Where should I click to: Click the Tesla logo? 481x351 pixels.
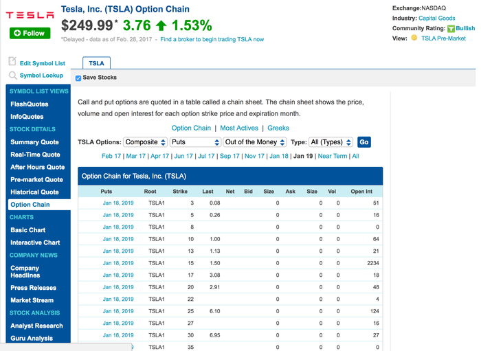click(30, 14)
